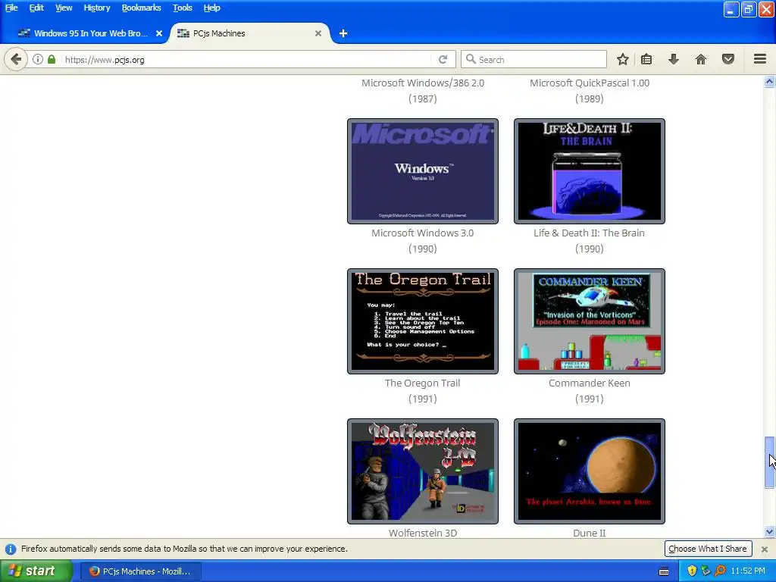Click the vertical scrollbar thumb
This screenshot has height=582, width=776.
tap(770, 462)
